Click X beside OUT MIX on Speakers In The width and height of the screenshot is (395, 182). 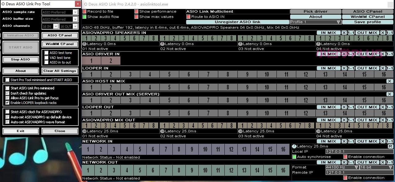point(383,33)
